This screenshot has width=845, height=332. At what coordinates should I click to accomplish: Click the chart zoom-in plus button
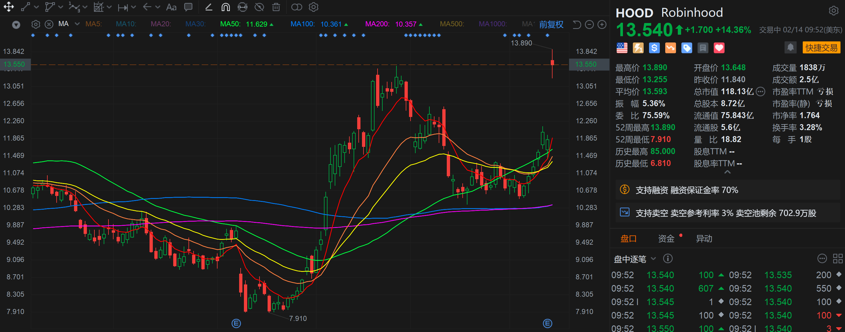tap(602, 25)
